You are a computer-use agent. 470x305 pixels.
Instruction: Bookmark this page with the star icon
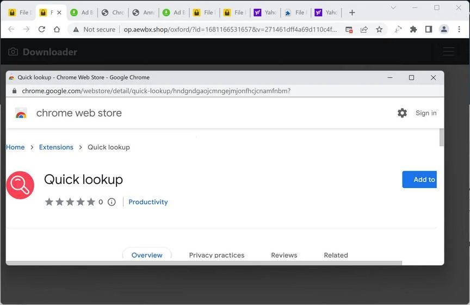(x=379, y=29)
